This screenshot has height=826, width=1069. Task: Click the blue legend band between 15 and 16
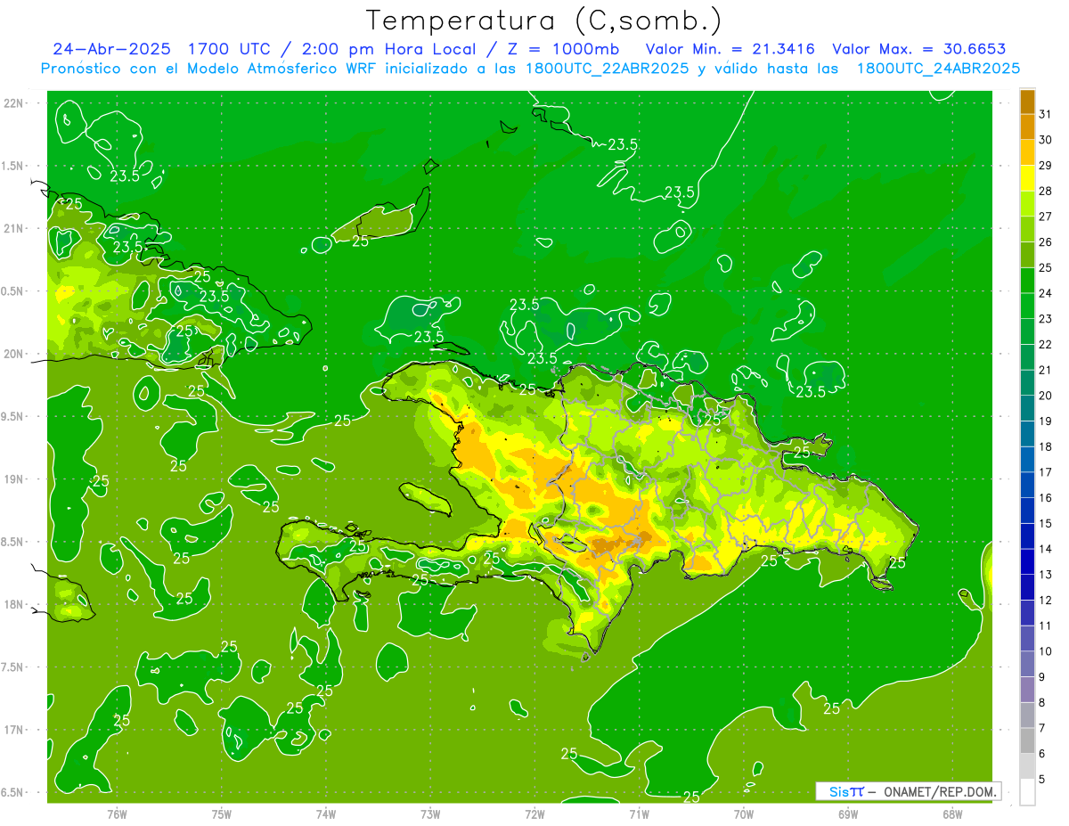(1027, 511)
